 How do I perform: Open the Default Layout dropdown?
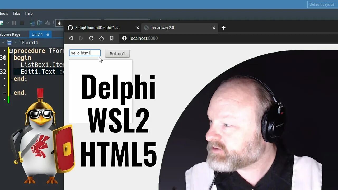coord(322,4)
